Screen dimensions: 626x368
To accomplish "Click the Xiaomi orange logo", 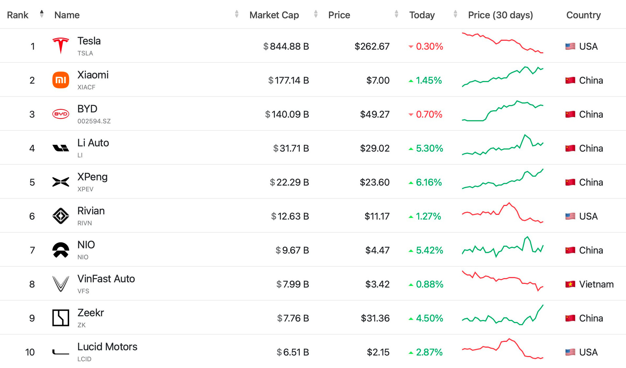I will pyautogui.click(x=61, y=80).
